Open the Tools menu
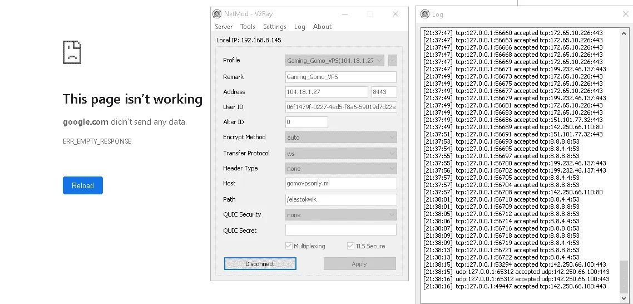This screenshot has width=633, height=304. [248, 27]
